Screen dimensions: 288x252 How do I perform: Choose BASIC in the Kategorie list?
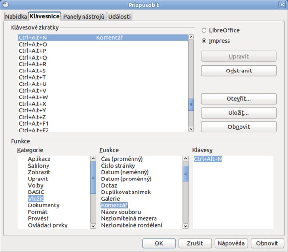[36, 192]
